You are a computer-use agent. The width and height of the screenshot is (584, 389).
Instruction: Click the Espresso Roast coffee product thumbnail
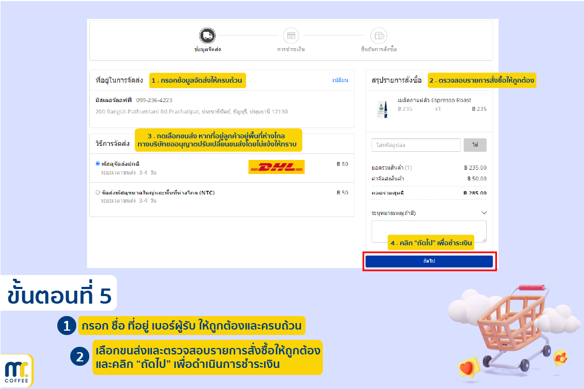click(383, 108)
